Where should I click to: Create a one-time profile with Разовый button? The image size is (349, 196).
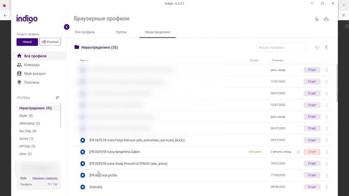coord(50,42)
